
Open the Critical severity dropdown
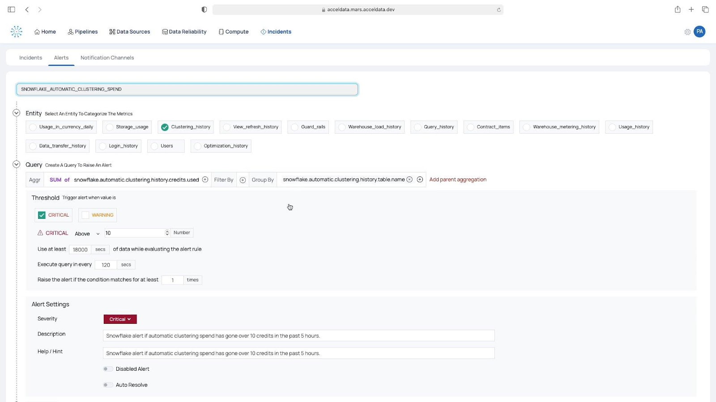(120, 319)
